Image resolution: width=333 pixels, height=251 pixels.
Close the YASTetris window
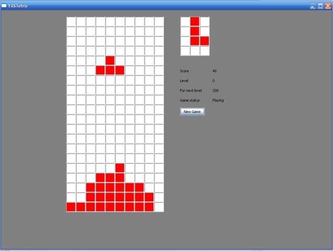[328, 6]
